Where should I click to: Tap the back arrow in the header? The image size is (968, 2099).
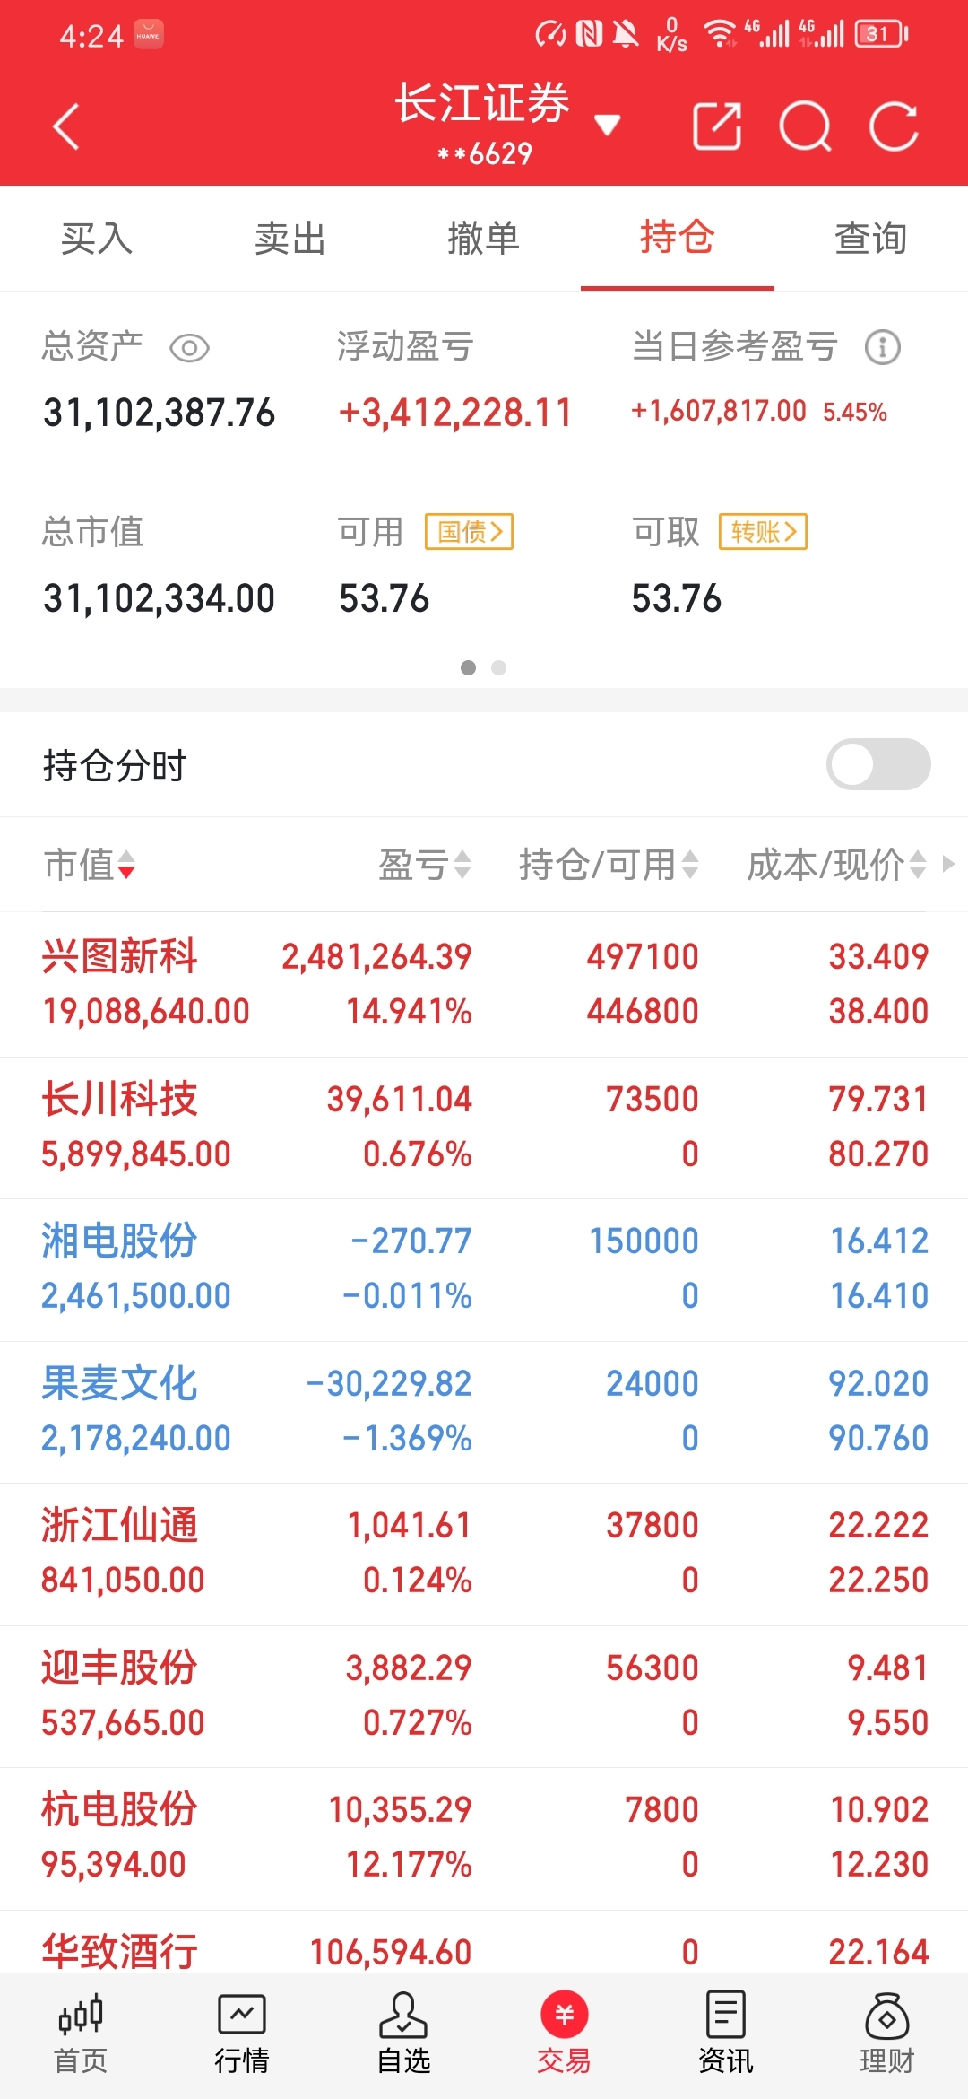66,126
